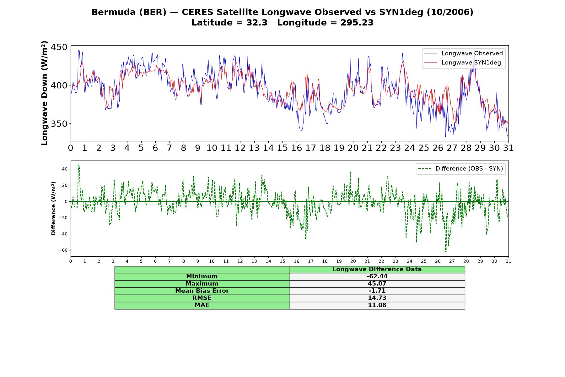Select the Maximum value 45.07 cell

pos(377,284)
